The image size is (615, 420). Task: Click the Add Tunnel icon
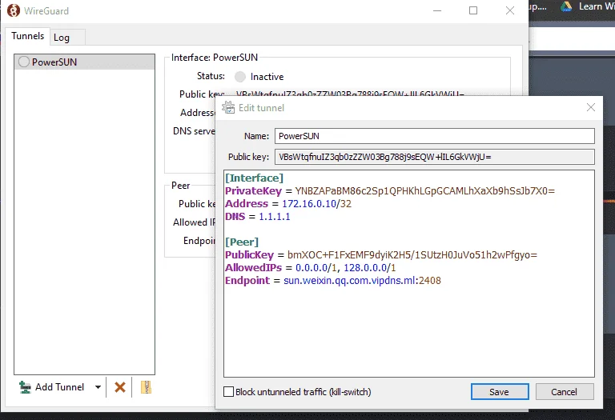coord(25,387)
